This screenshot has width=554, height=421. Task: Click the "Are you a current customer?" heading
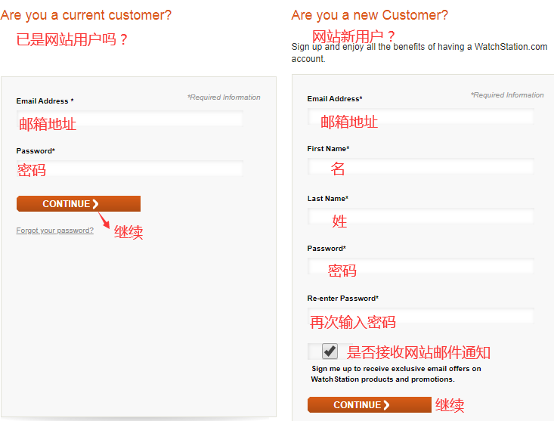click(86, 15)
